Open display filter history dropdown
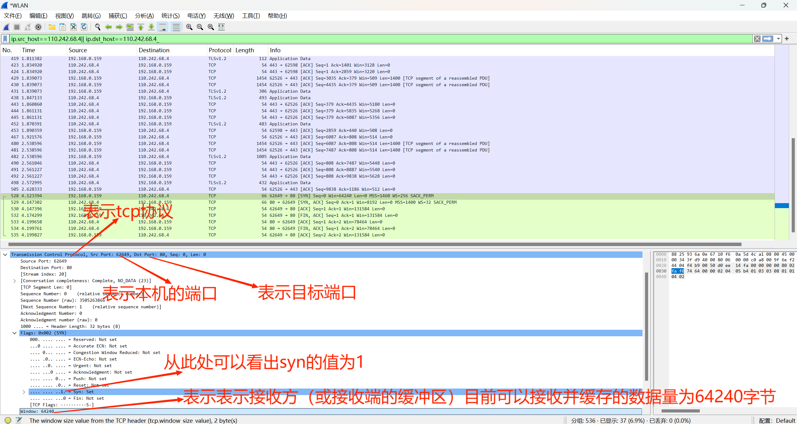Viewport: 797px width, 424px height. (x=778, y=39)
